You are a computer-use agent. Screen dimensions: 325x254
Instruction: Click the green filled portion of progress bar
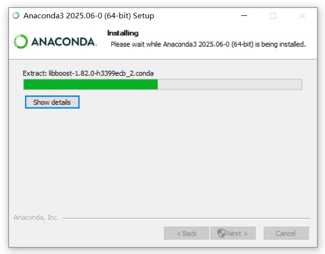click(91, 84)
